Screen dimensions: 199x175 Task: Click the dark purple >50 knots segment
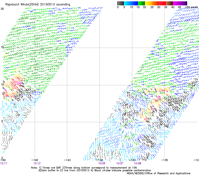[186, 3]
